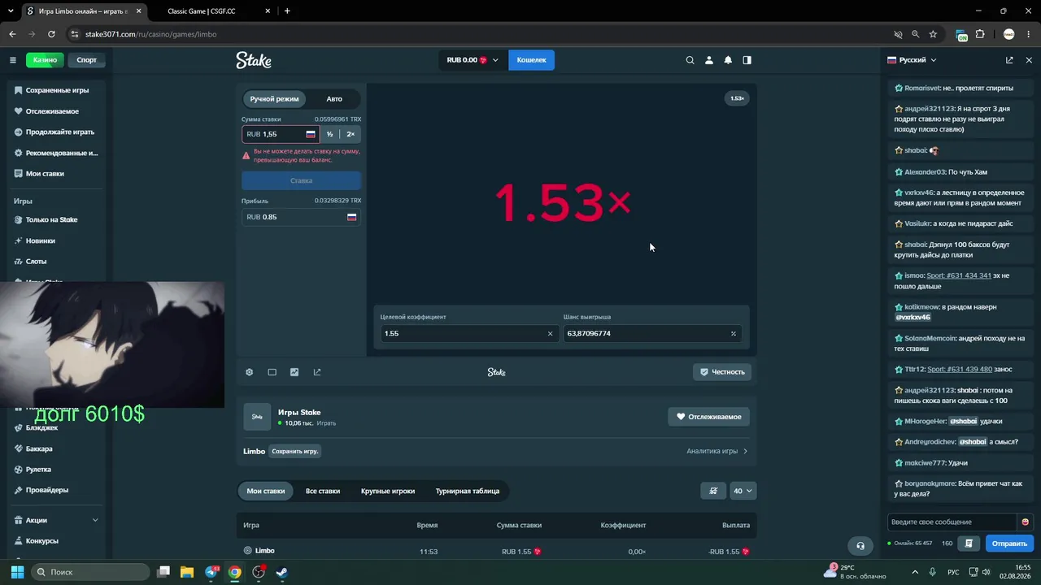Viewport: 1041px width, 585px height.
Task: Open live stats chart icon
Action: coord(294,372)
